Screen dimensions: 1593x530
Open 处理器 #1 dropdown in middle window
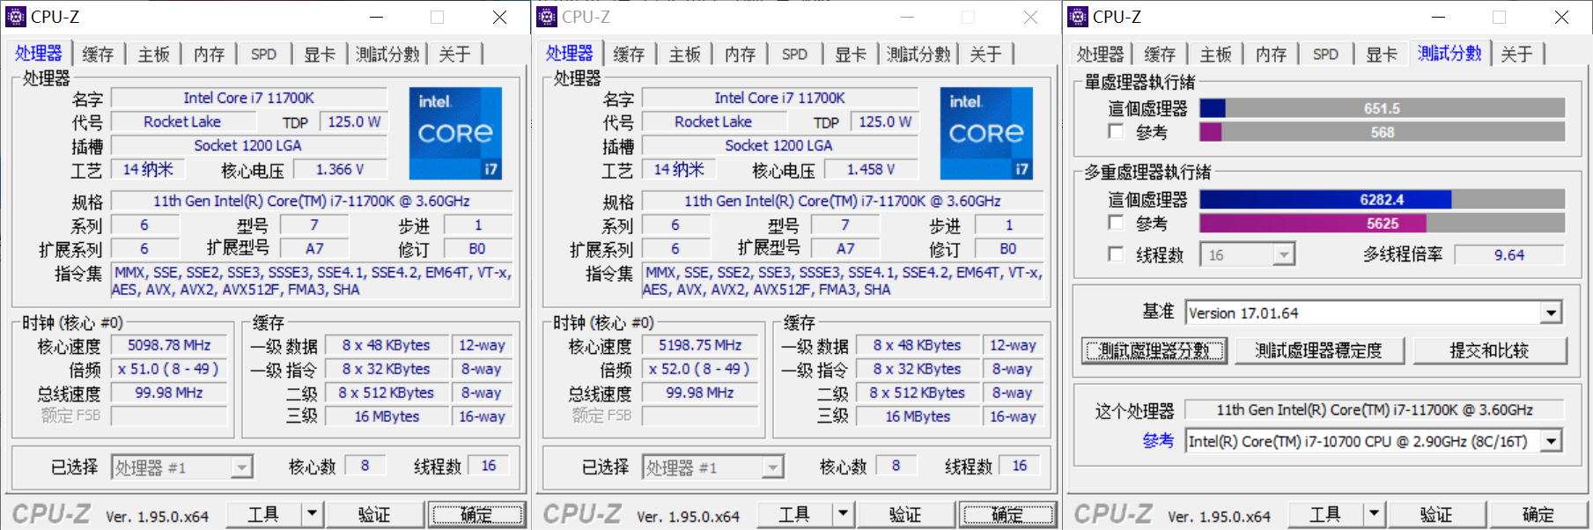pyautogui.click(x=713, y=467)
